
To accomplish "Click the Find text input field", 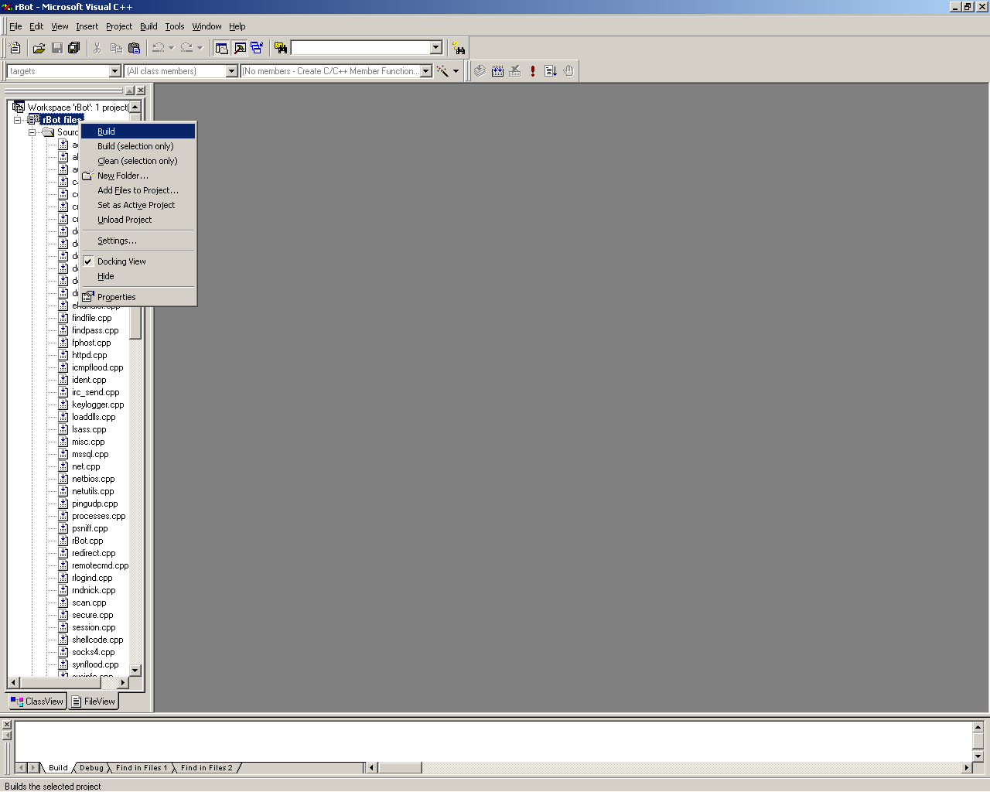I will [x=360, y=48].
